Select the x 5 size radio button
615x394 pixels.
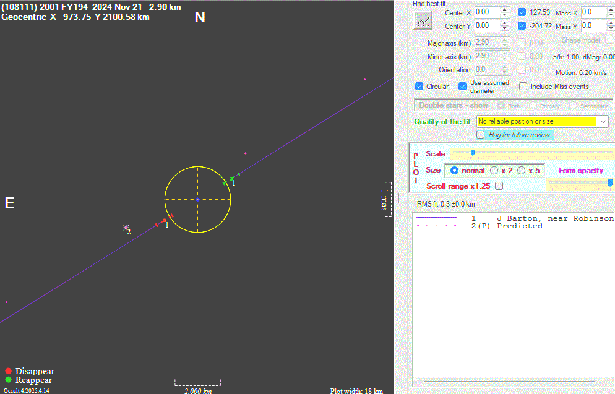coord(521,171)
